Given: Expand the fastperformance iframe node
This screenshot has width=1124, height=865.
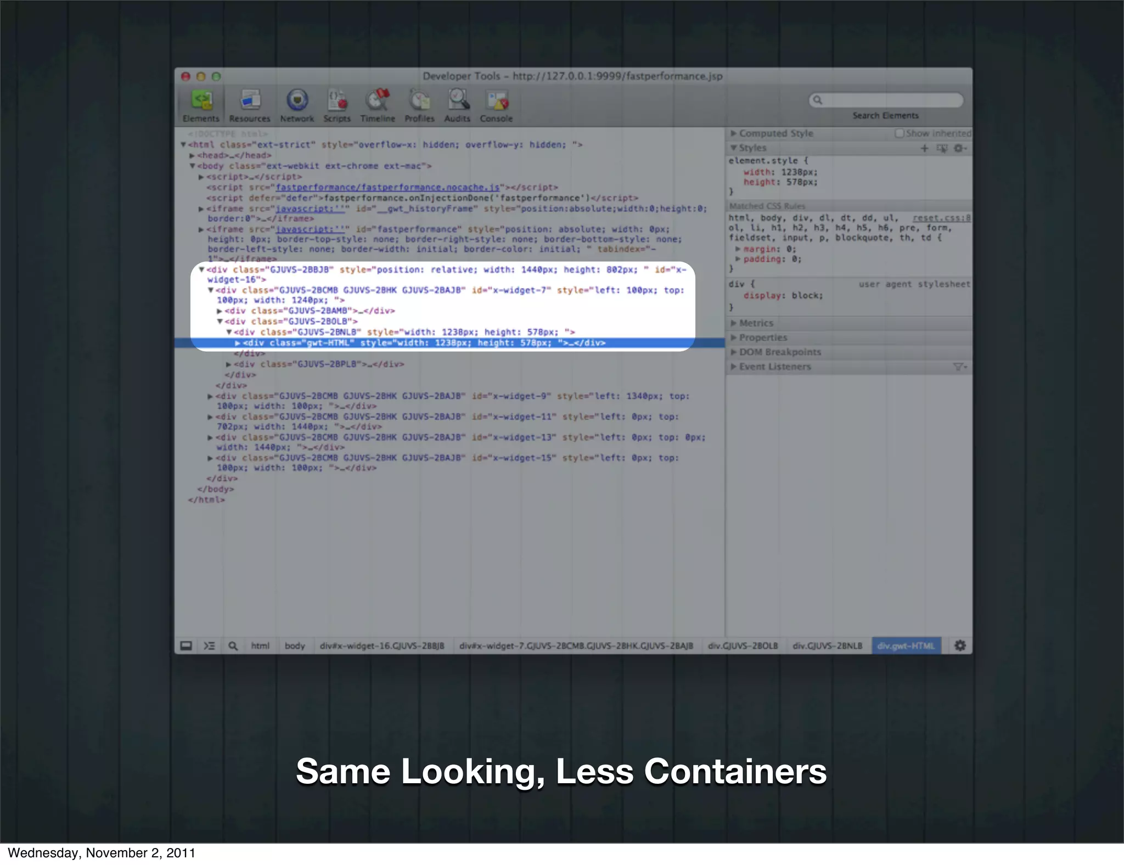Looking at the screenshot, I should point(201,229).
